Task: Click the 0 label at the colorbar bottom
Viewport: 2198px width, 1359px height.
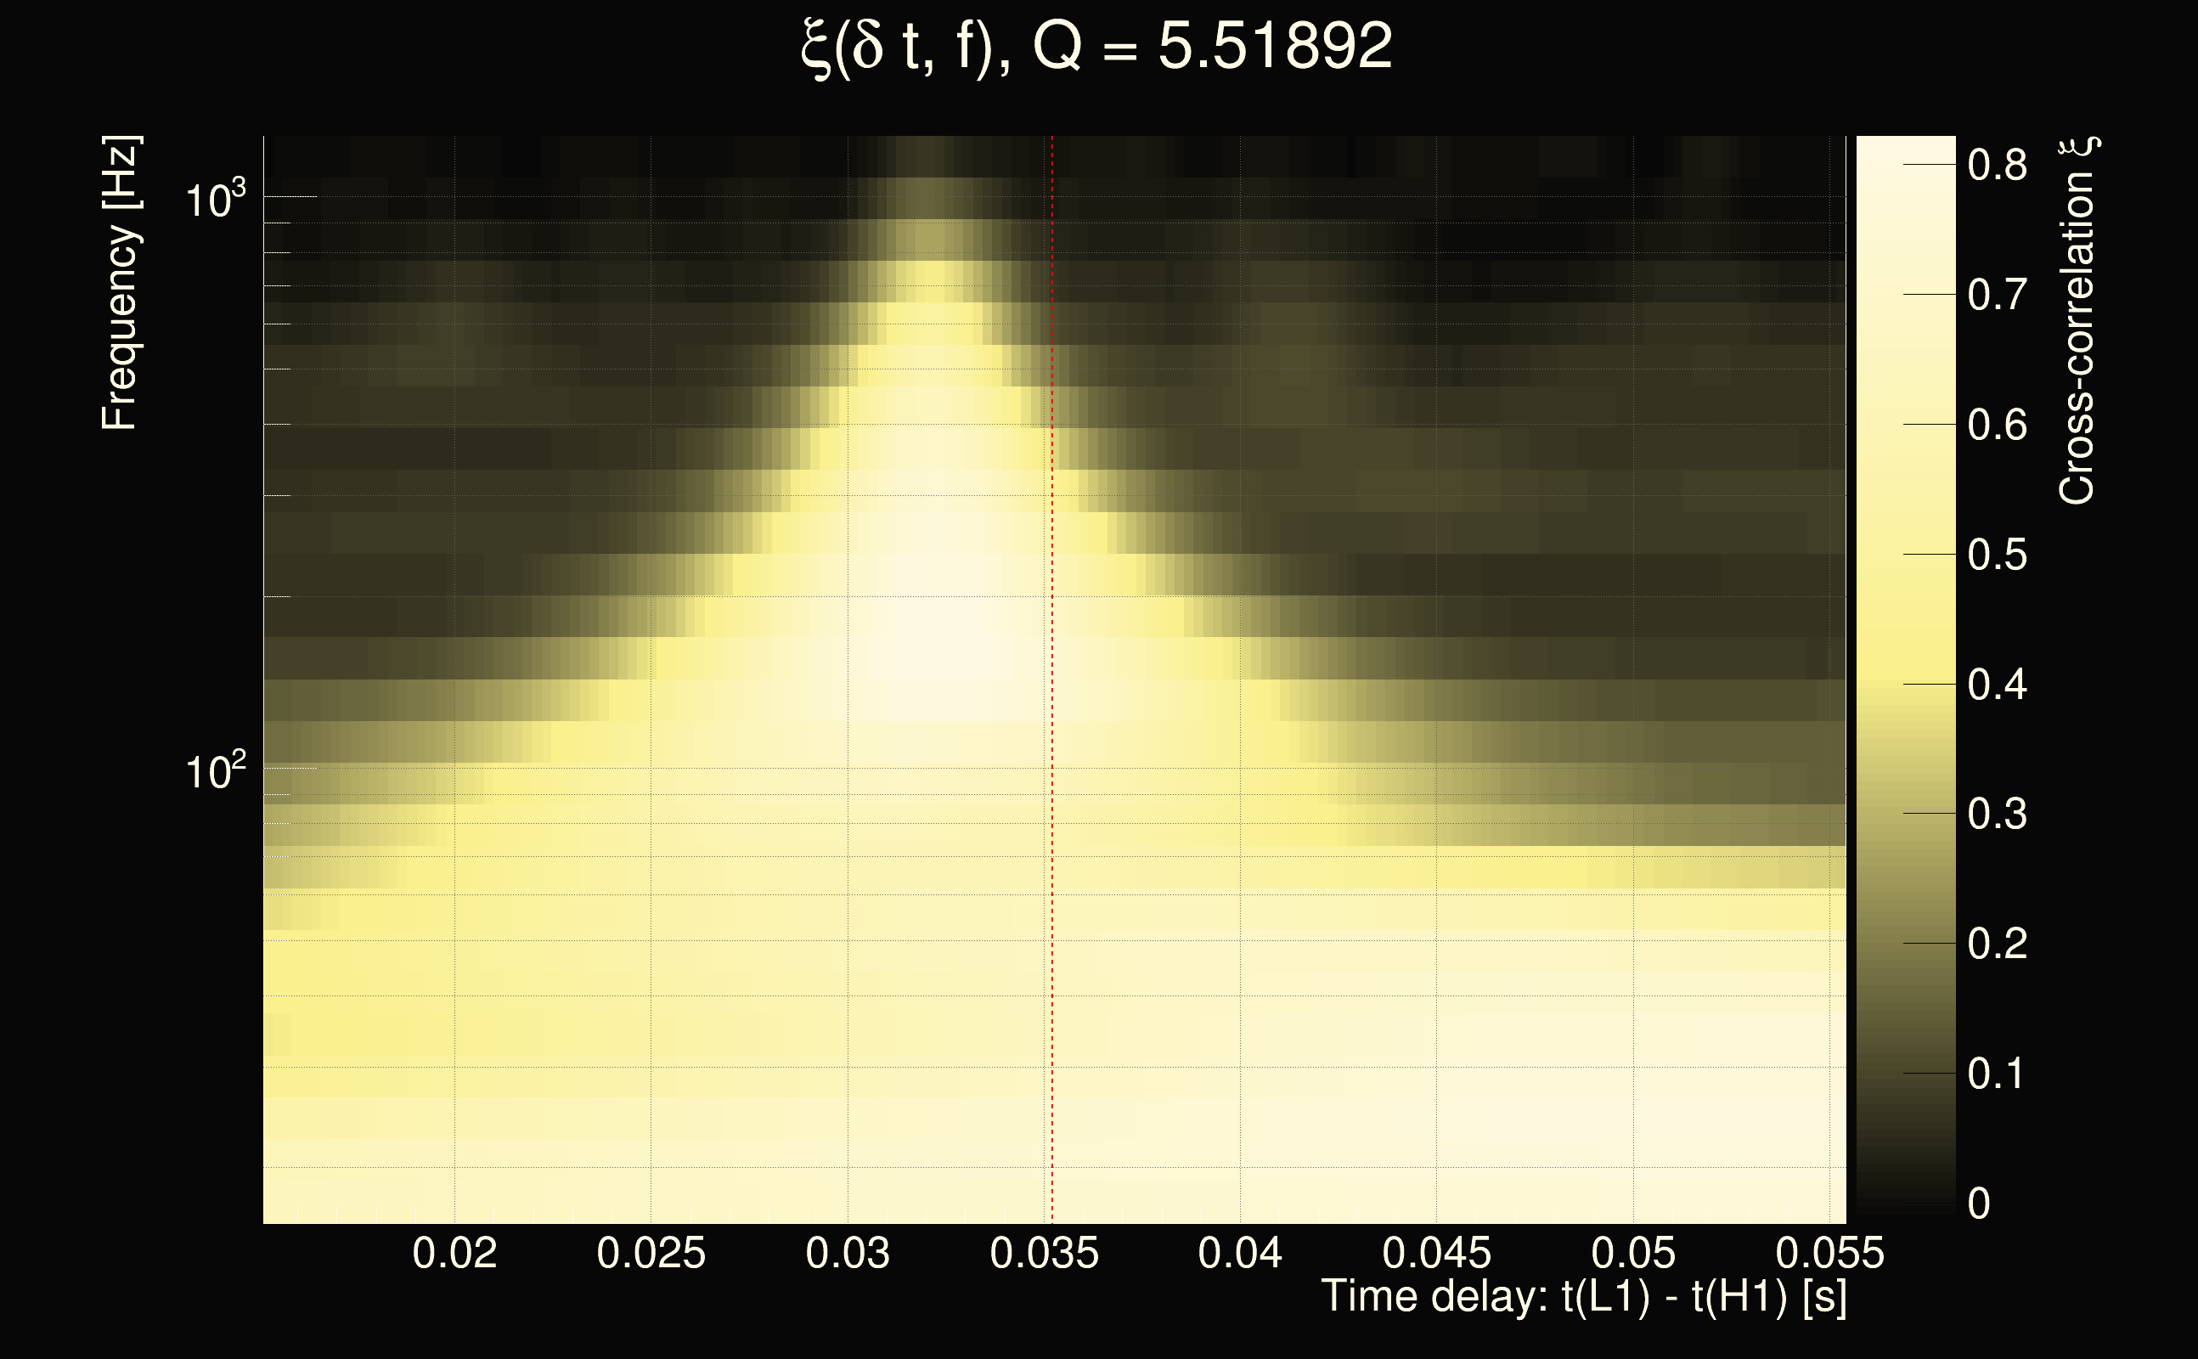Action: [1979, 1204]
